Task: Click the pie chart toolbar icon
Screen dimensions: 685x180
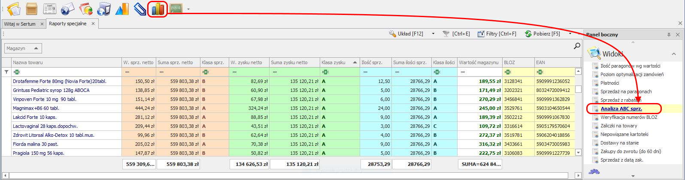Action: (x=86, y=9)
